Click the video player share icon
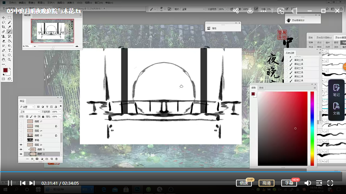 tap(236, 11)
